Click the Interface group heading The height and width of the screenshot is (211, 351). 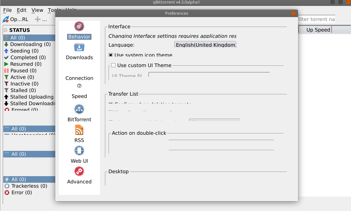click(119, 27)
